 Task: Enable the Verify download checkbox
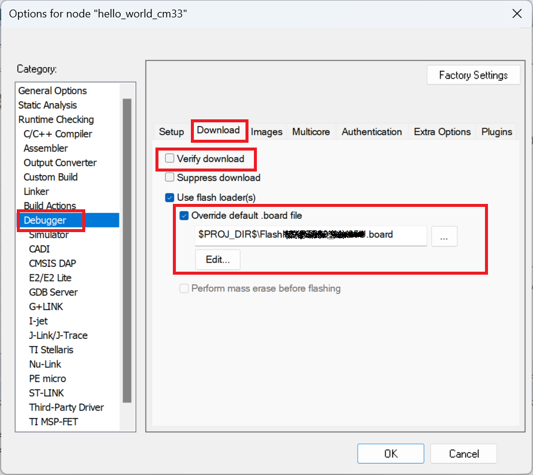point(170,159)
